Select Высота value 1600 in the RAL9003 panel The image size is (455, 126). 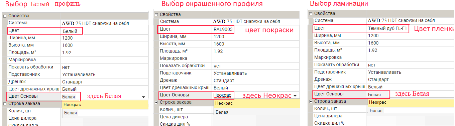click(x=219, y=44)
